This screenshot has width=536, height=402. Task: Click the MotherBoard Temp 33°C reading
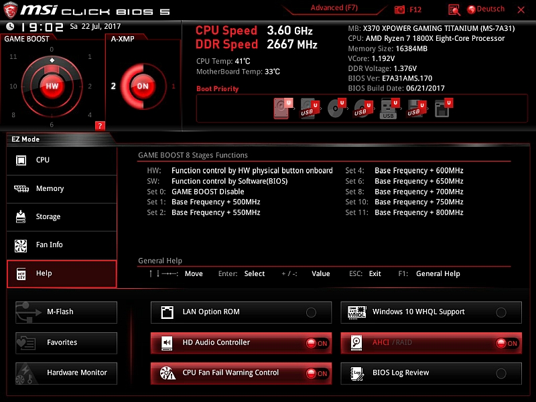point(238,72)
